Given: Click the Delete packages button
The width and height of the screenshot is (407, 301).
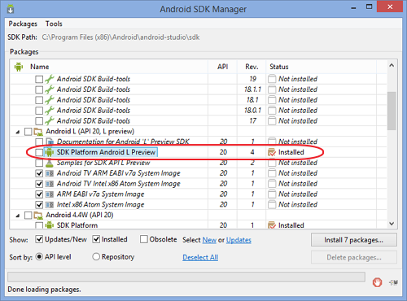Looking at the screenshot, I should pyautogui.click(x=354, y=257).
